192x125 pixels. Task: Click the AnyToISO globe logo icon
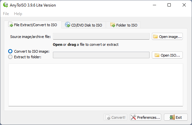click(6, 5)
